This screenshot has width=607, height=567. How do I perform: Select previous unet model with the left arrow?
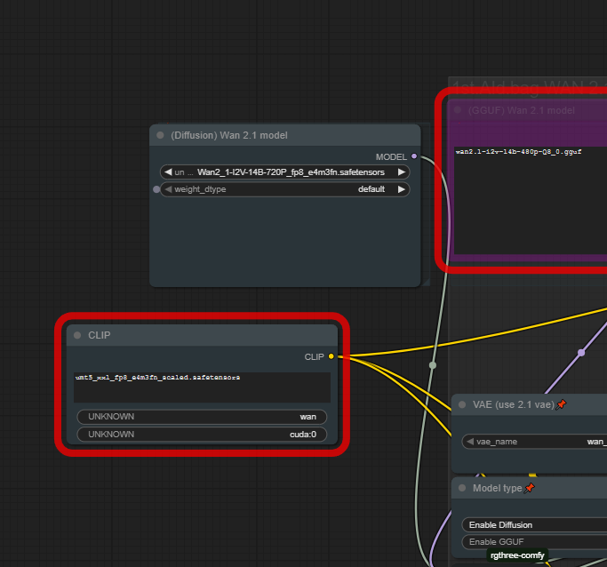coord(168,172)
